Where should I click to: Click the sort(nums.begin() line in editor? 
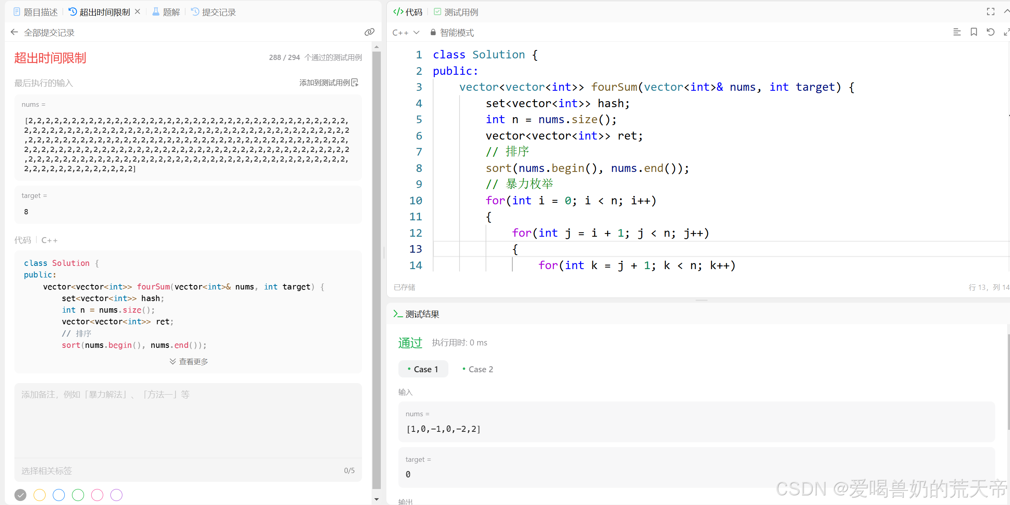[587, 168]
